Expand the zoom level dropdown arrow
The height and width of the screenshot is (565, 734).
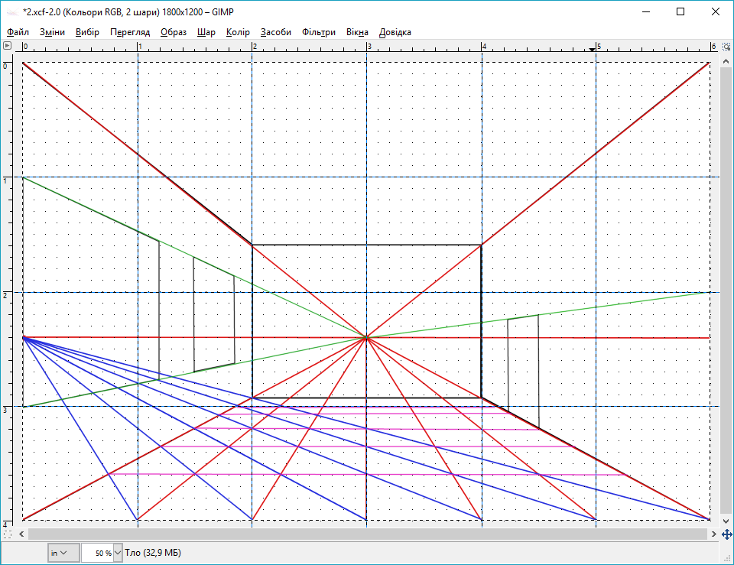(118, 553)
